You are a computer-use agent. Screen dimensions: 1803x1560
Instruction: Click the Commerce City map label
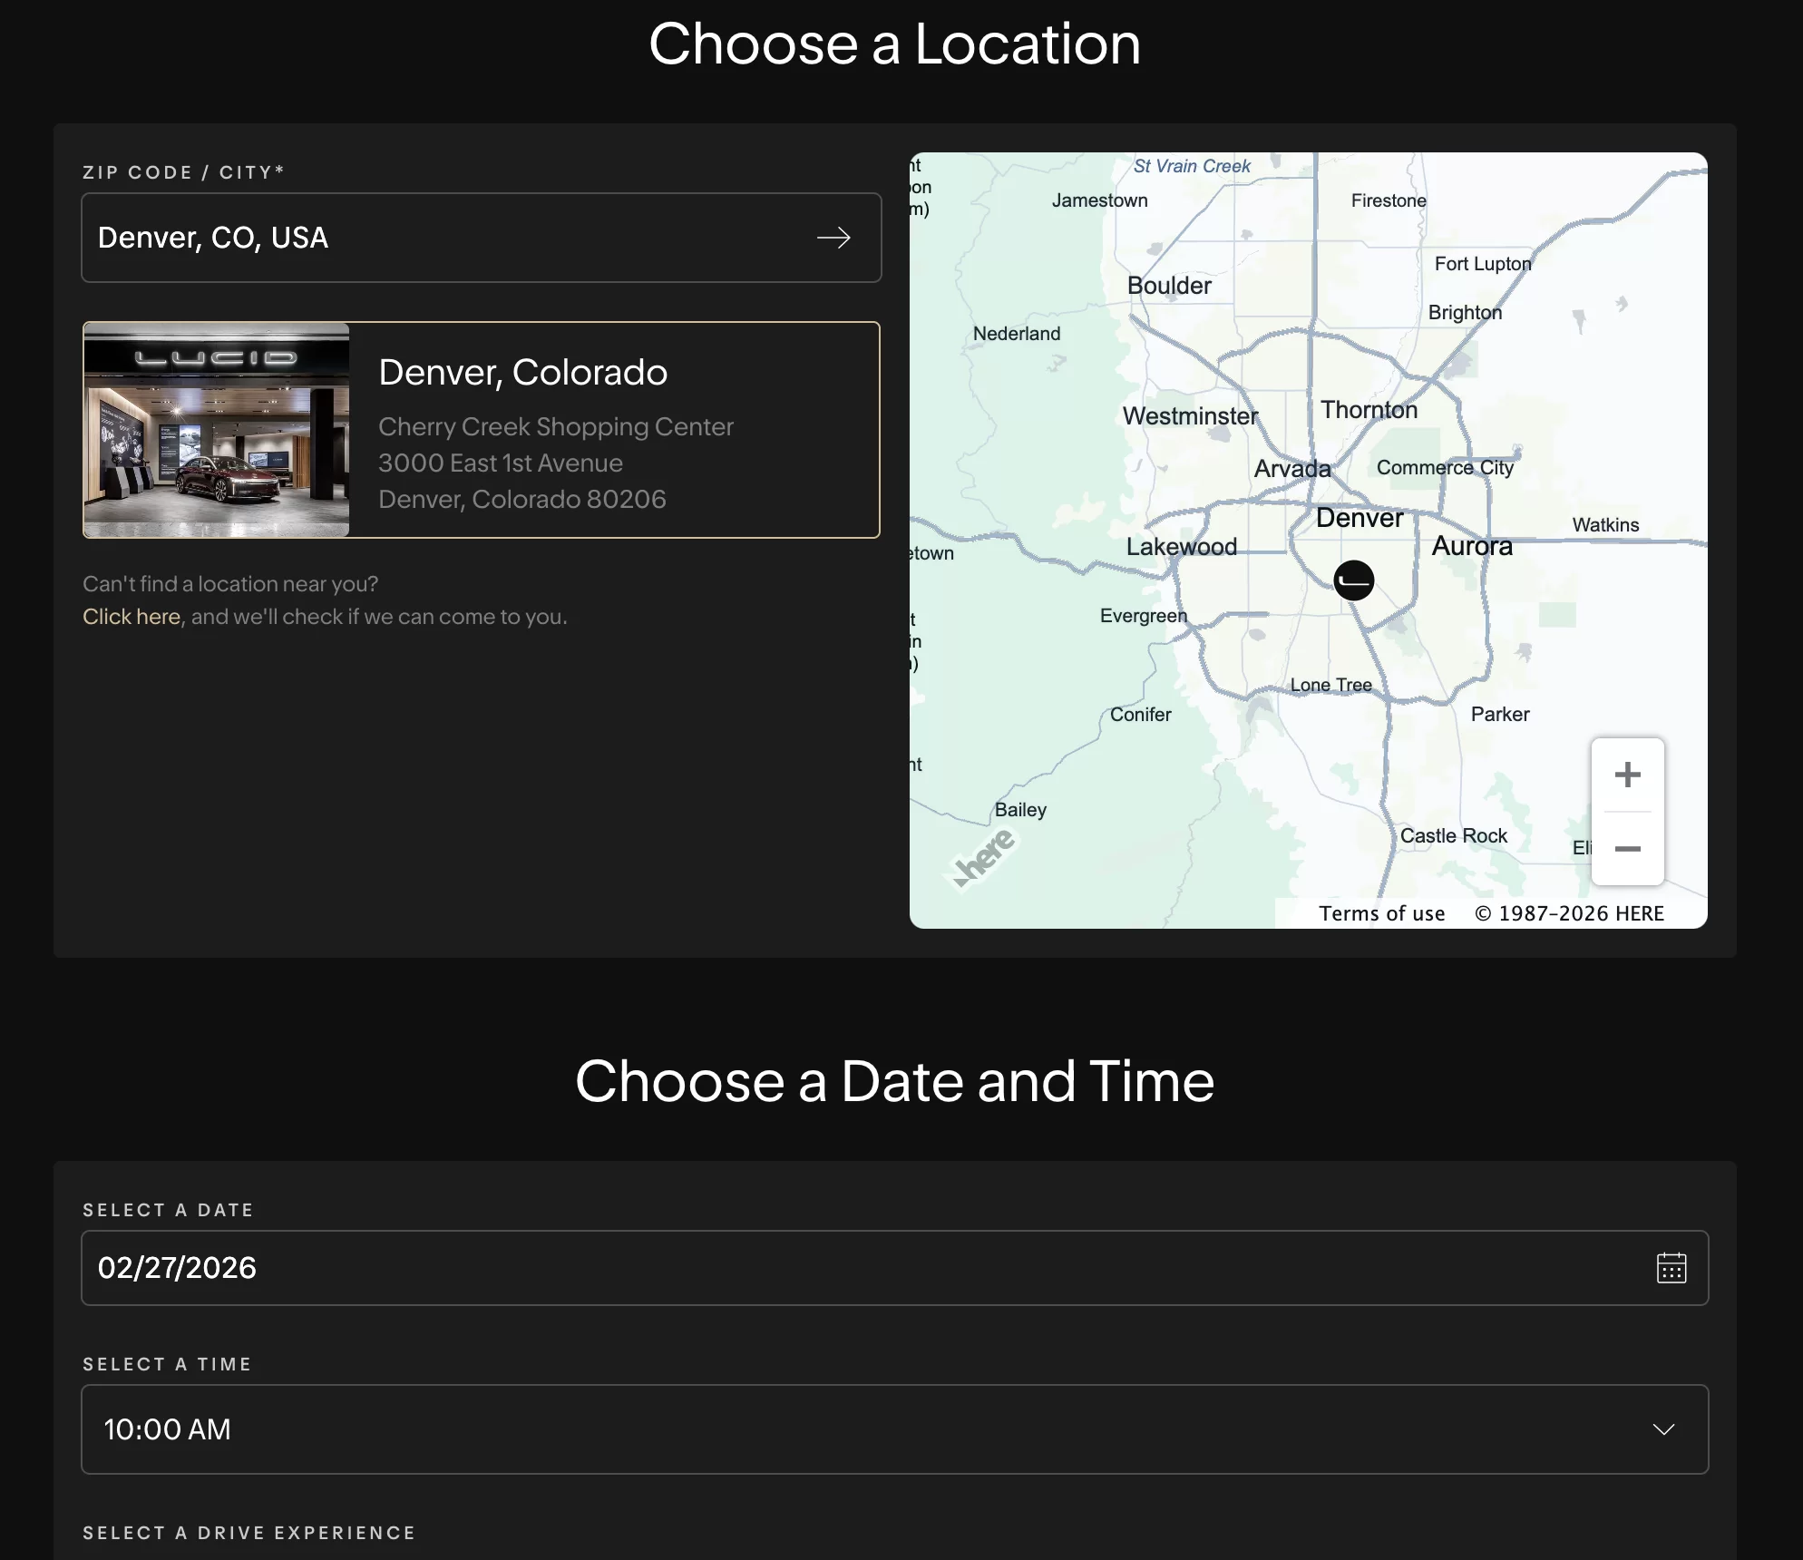[1445, 468]
